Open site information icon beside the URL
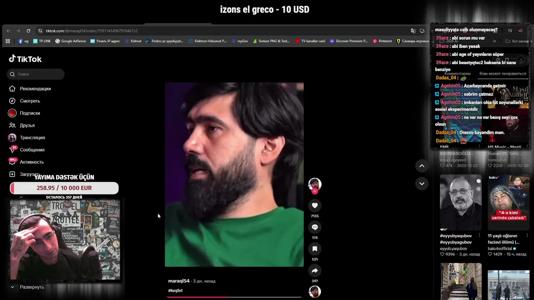 tap(40, 31)
